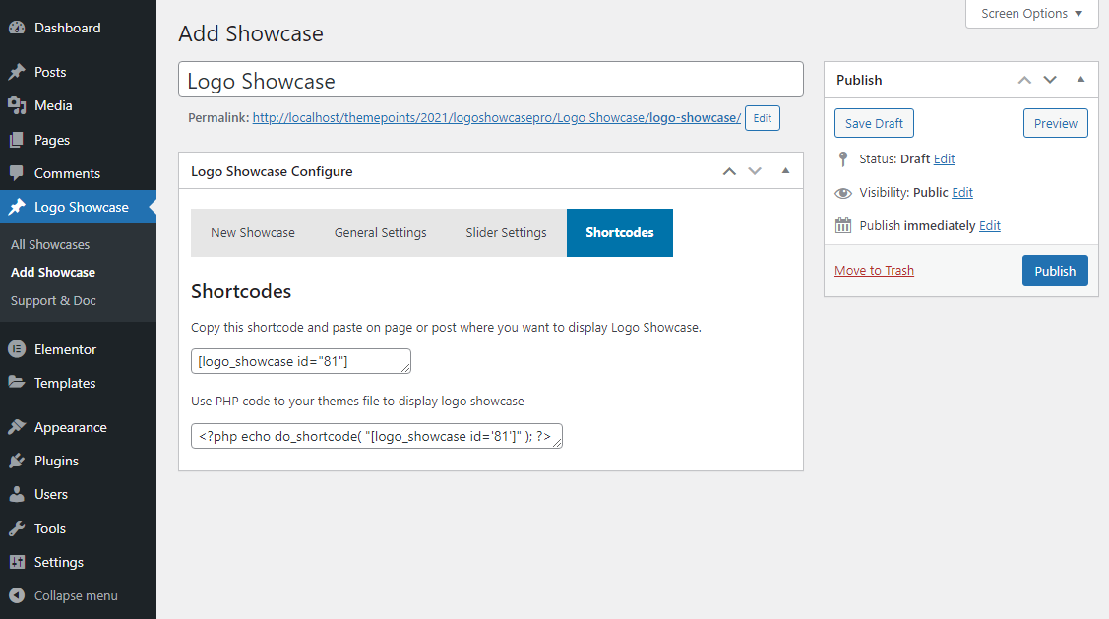Click the Shortcodes section heading
This screenshot has width=1109, height=619.
pos(241,291)
